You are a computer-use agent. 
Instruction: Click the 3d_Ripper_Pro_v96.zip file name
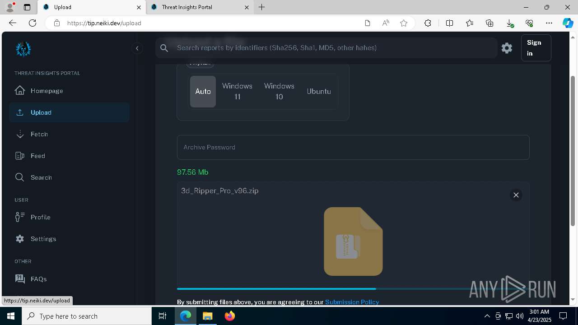point(220,190)
